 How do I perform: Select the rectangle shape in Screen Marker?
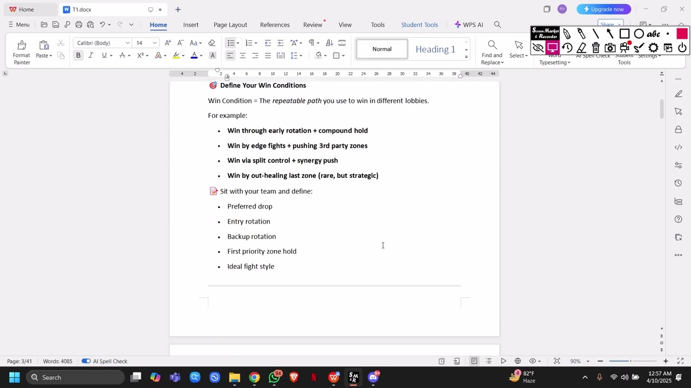coord(625,34)
